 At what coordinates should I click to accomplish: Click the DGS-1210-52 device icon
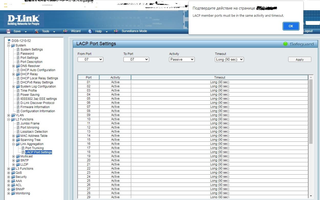9,41
